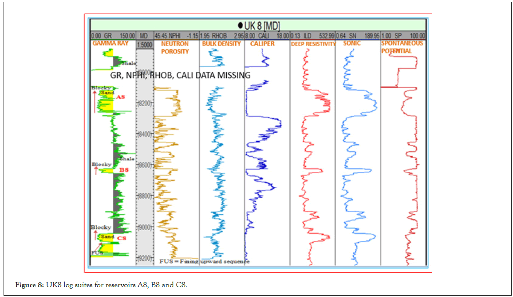
Task: Click the 9000 depth marker
Action: tap(144, 227)
